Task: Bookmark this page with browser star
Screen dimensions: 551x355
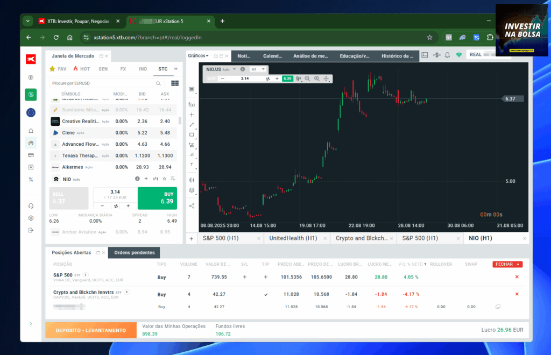Action: click(x=429, y=38)
